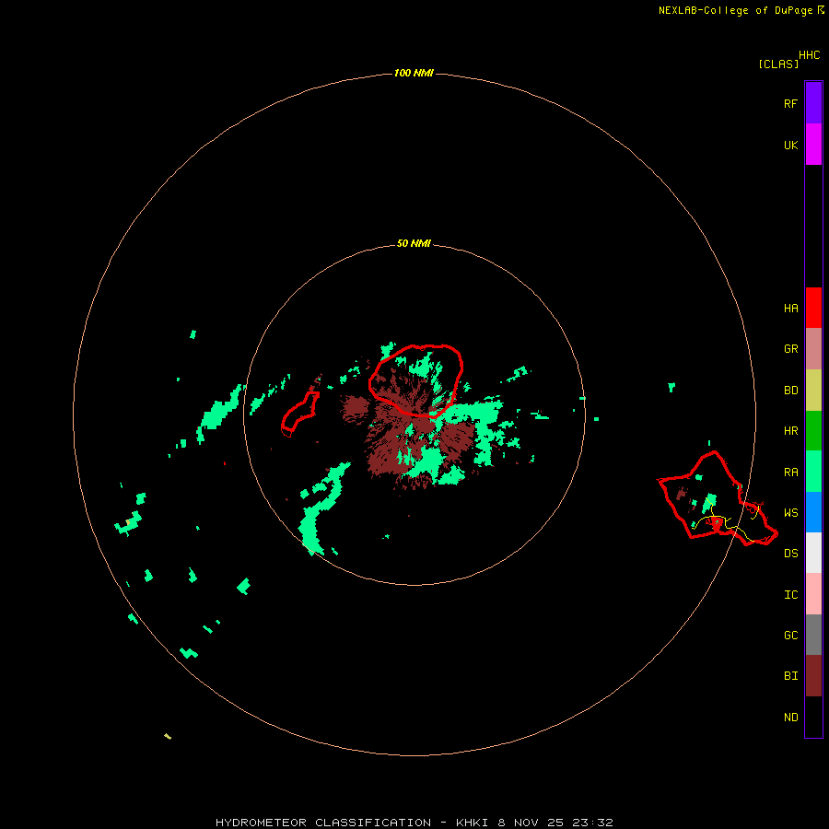Click the blue WS legend swatch

[x=813, y=512]
